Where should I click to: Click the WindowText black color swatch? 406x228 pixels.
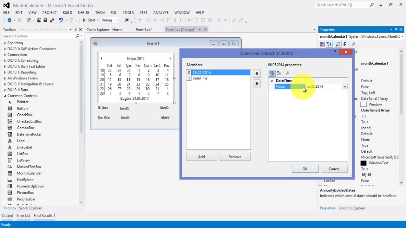tap(363, 163)
